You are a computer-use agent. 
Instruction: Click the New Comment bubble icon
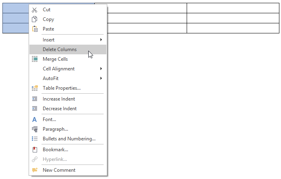pyautogui.click(x=35, y=170)
